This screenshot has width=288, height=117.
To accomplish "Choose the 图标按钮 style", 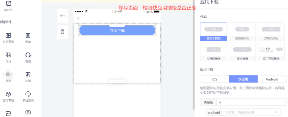I will point(242,52).
